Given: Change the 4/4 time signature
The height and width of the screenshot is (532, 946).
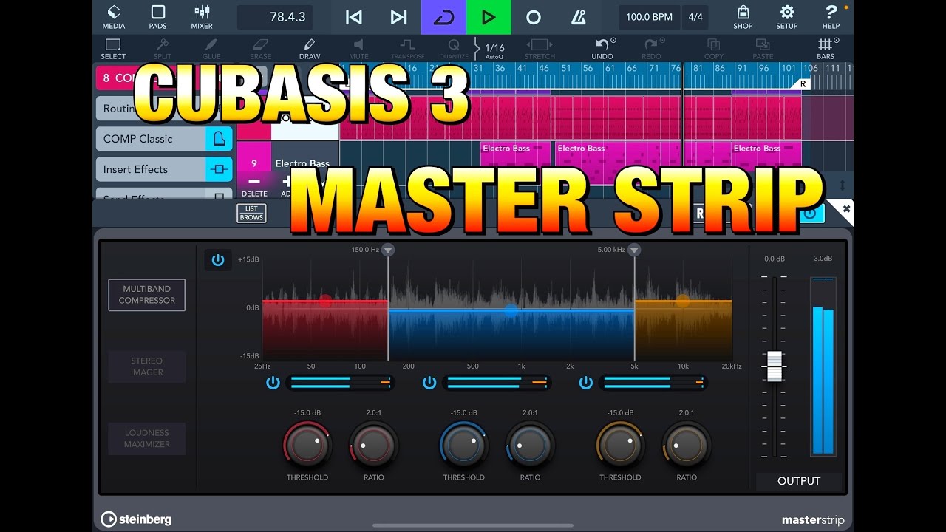Looking at the screenshot, I should 695,17.
